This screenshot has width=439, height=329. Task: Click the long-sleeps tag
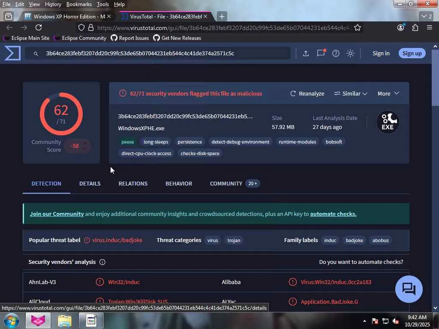point(156,142)
